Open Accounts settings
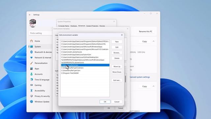211x119 pixels. pos(39,74)
